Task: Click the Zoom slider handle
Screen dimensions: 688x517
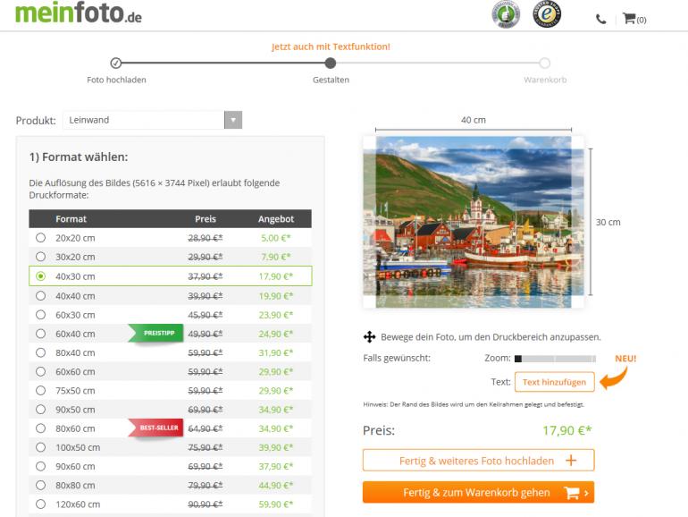Action: tap(517, 359)
